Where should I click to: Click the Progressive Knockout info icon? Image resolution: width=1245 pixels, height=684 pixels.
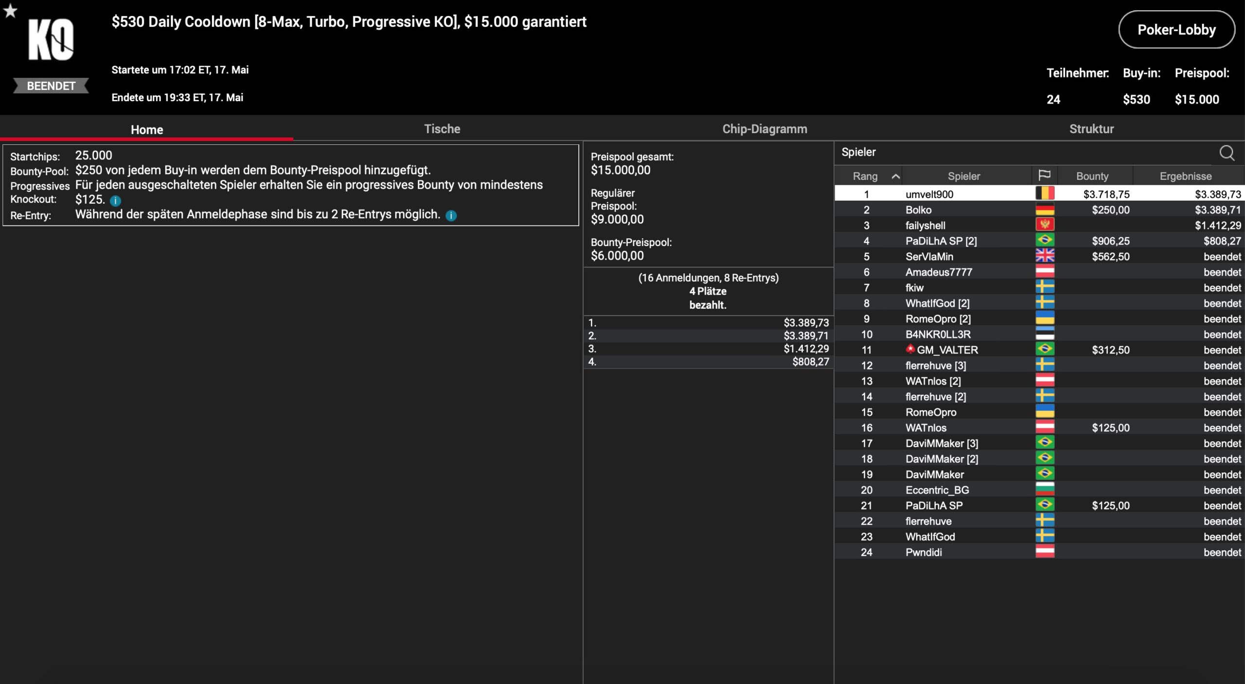pyautogui.click(x=115, y=201)
